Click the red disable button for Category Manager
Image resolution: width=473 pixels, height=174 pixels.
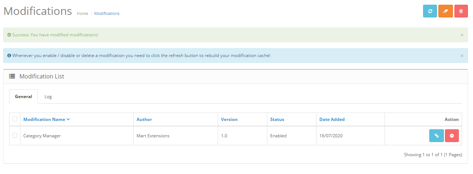pyautogui.click(x=452, y=135)
